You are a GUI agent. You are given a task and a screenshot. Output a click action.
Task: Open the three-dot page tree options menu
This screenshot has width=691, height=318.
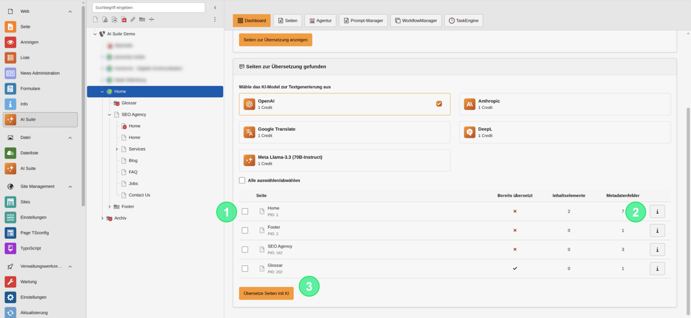point(215,20)
